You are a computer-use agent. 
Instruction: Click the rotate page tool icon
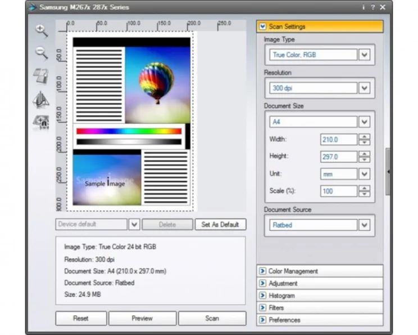click(x=41, y=76)
